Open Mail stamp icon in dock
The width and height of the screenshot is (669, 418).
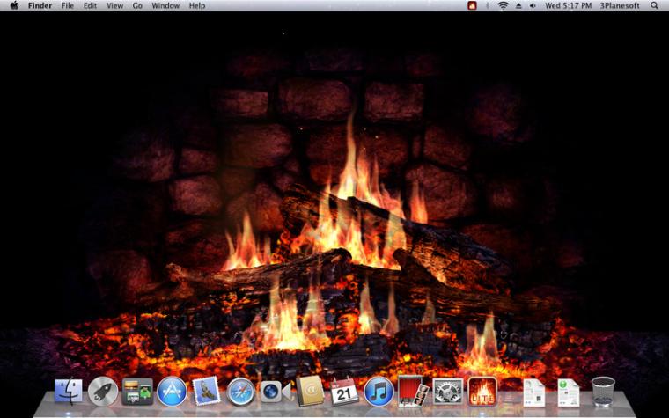coord(207,391)
